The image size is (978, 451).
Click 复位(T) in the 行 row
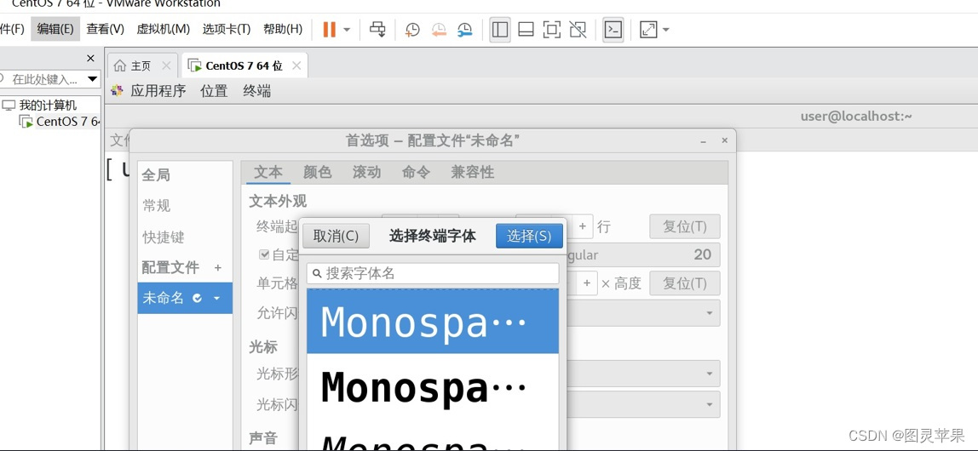(x=684, y=226)
